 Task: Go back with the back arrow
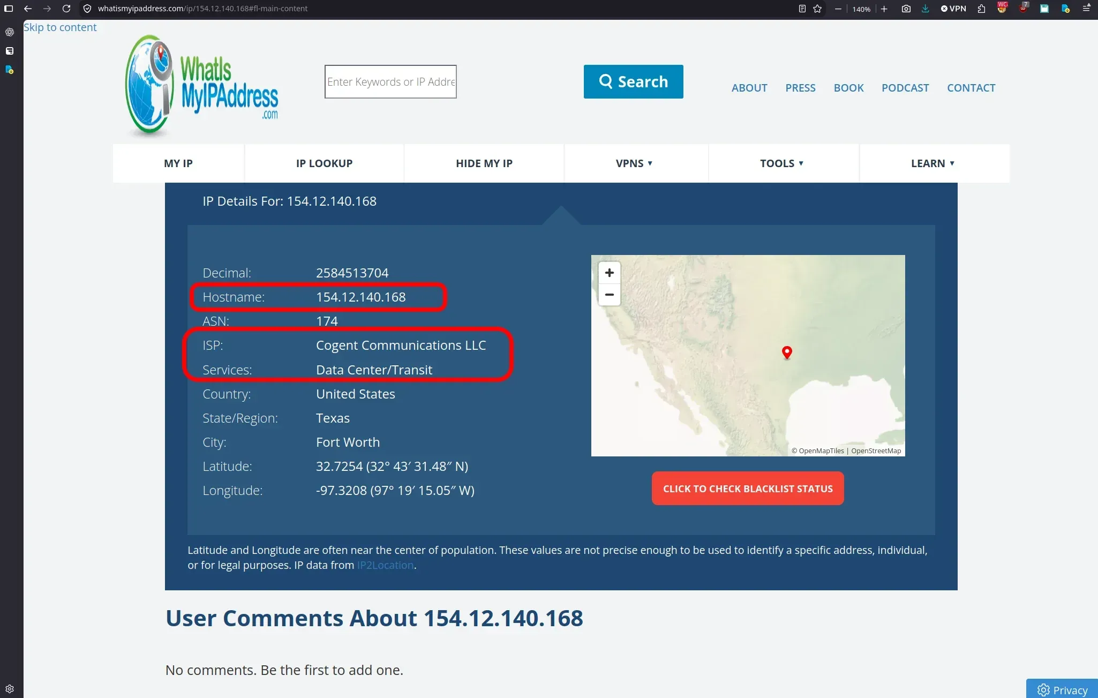pyautogui.click(x=28, y=9)
